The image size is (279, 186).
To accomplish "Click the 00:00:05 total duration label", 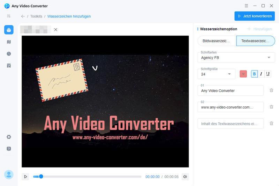I will (x=171, y=177).
